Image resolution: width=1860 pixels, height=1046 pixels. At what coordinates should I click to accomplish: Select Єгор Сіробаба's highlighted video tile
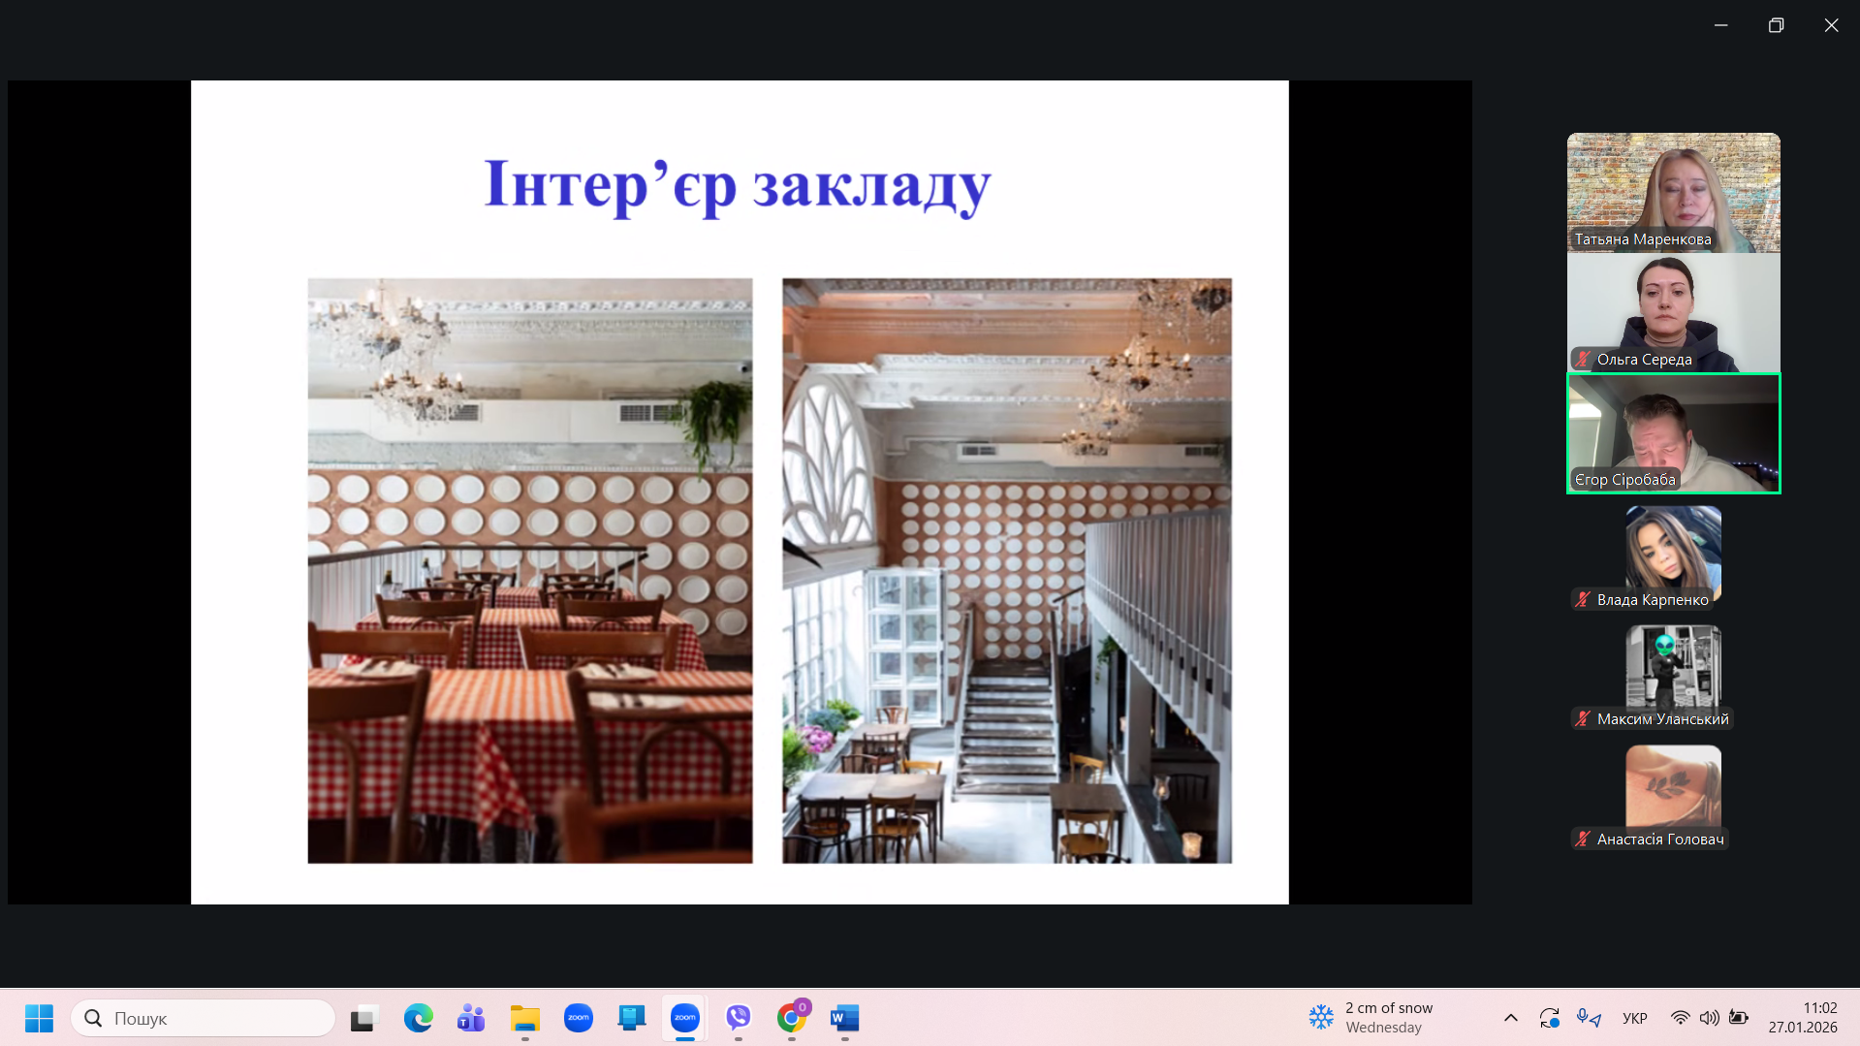pos(1673,432)
